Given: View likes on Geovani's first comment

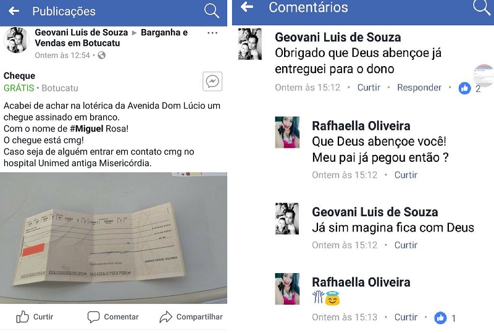Looking at the screenshot, I should click(x=470, y=88).
